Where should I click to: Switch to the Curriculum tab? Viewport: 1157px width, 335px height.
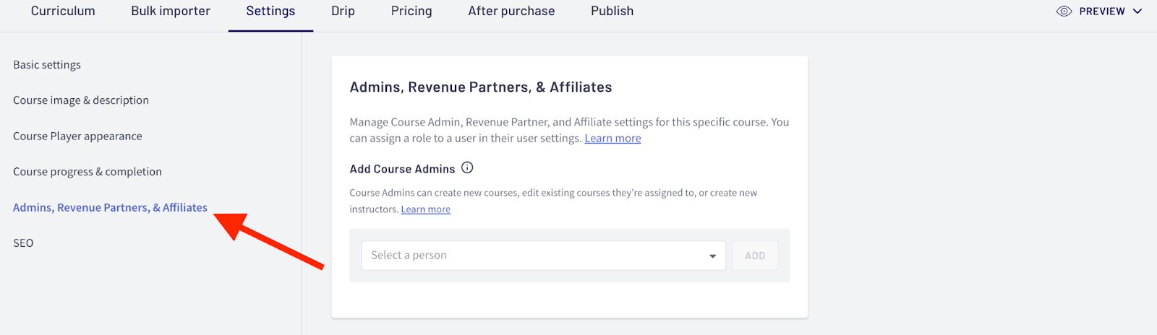click(63, 11)
